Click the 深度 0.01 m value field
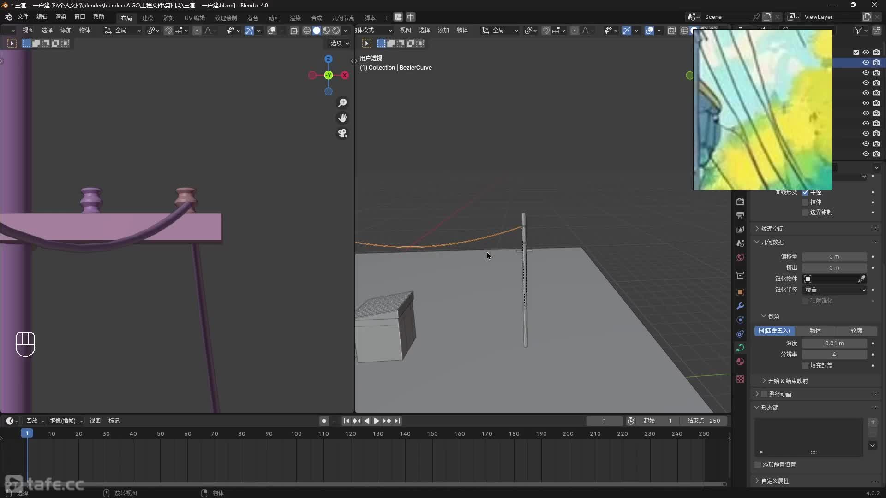This screenshot has height=498, width=886. (834, 343)
